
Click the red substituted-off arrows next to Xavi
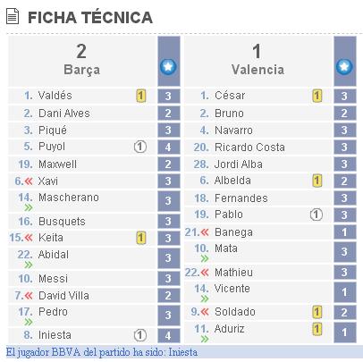click(x=29, y=181)
